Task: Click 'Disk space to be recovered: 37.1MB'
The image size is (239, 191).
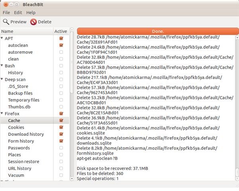Action: [x=112, y=168]
